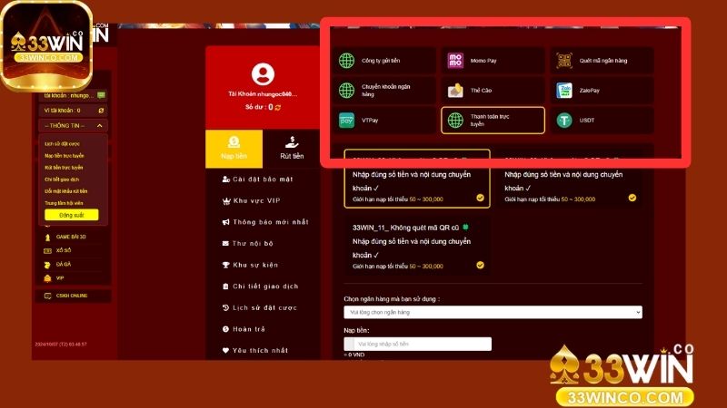Switch to the Nạp tiền tab
Viewport: 727px width, 408px height.
pyautogui.click(x=234, y=149)
